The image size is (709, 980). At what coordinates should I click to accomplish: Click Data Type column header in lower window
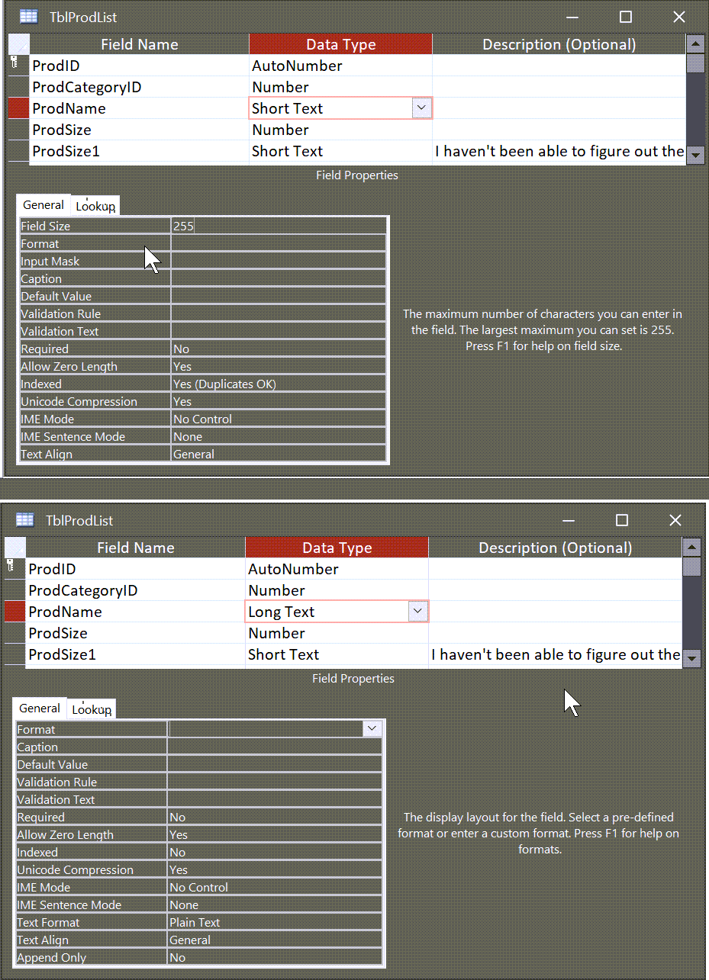(337, 548)
